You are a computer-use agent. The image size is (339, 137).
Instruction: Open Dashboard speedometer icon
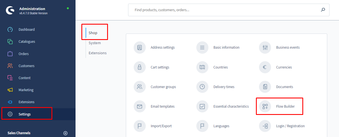click(x=10, y=29)
